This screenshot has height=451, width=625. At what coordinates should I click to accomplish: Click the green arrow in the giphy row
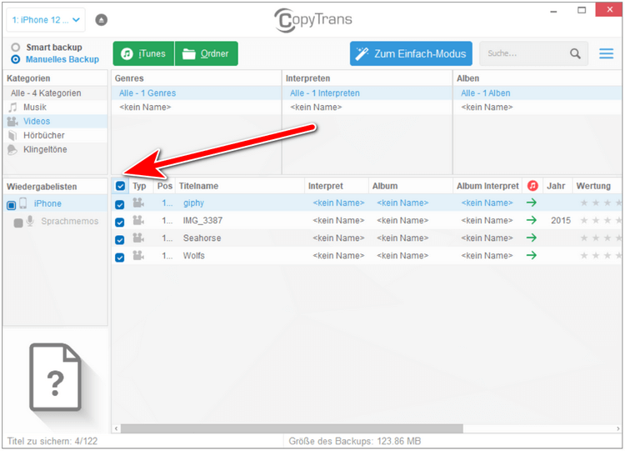pos(532,203)
